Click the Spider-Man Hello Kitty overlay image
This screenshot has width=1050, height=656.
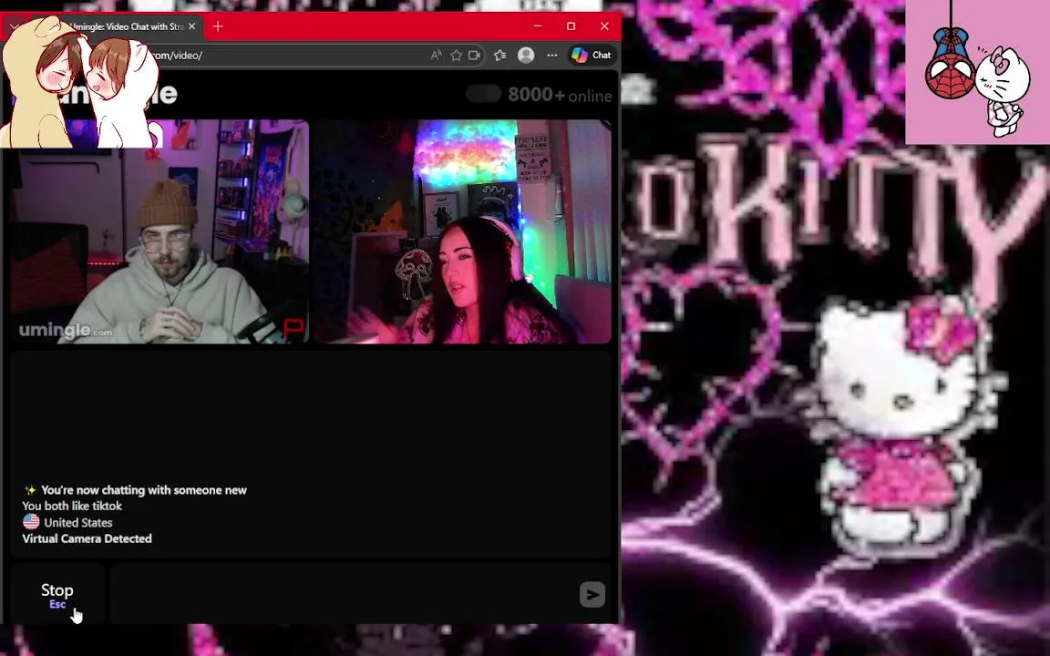(978, 72)
